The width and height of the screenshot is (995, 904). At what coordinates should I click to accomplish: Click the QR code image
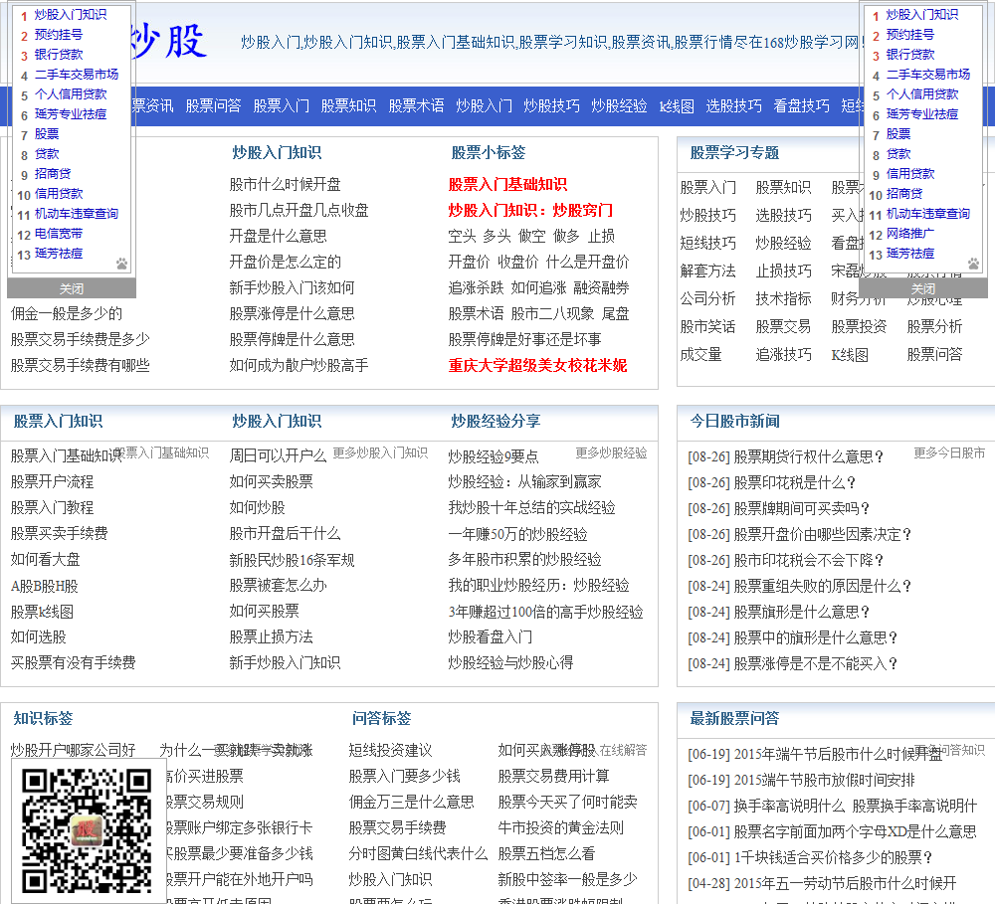[x=87, y=830]
